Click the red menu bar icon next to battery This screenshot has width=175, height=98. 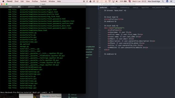129,1
